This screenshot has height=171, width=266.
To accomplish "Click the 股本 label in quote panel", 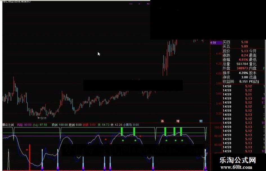I will click(x=253, y=73).
